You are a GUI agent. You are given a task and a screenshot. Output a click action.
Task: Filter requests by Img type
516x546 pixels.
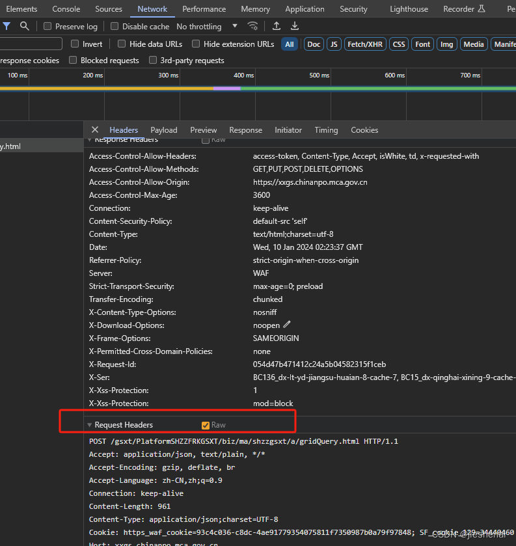point(447,44)
